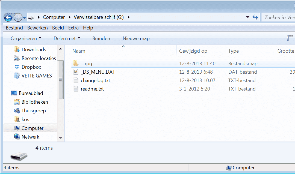Click the Netwerk globe icon
Image resolution: width=295 pixels, height=174 pixels.
click(x=17, y=137)
